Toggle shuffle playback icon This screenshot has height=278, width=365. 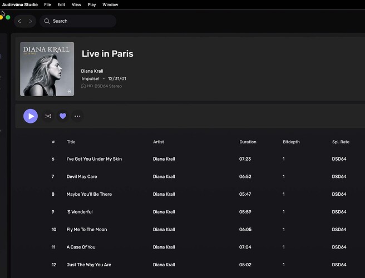click(48, 116)
